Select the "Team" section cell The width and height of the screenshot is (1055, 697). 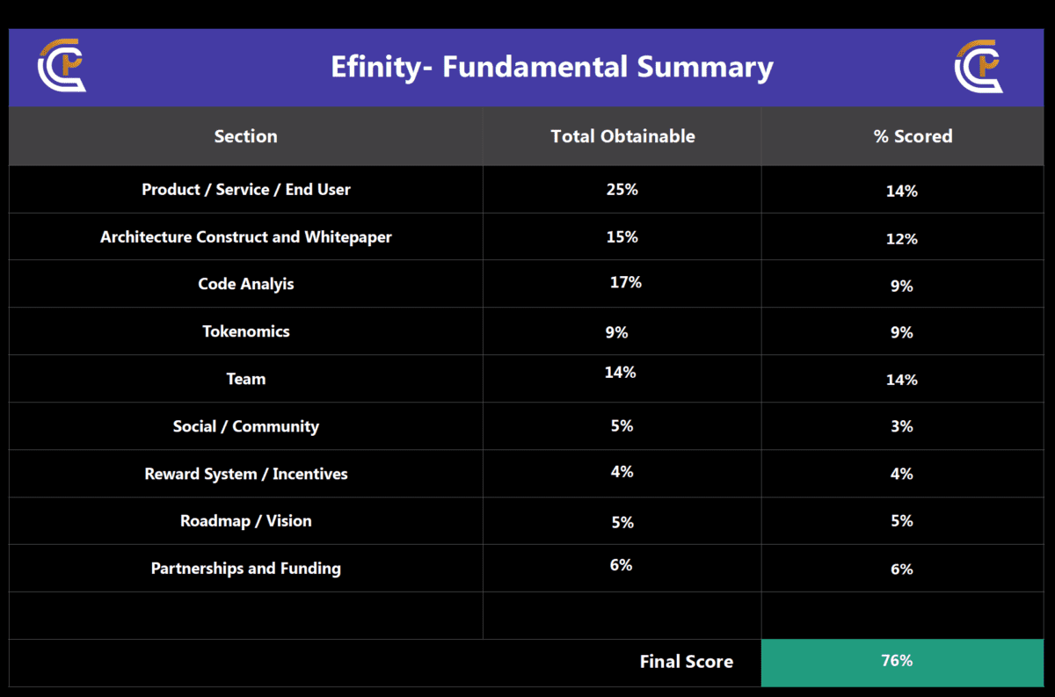point(245,379)
